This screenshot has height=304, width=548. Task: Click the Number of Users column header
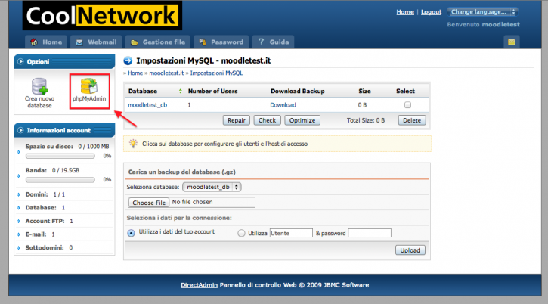(213, 91)
